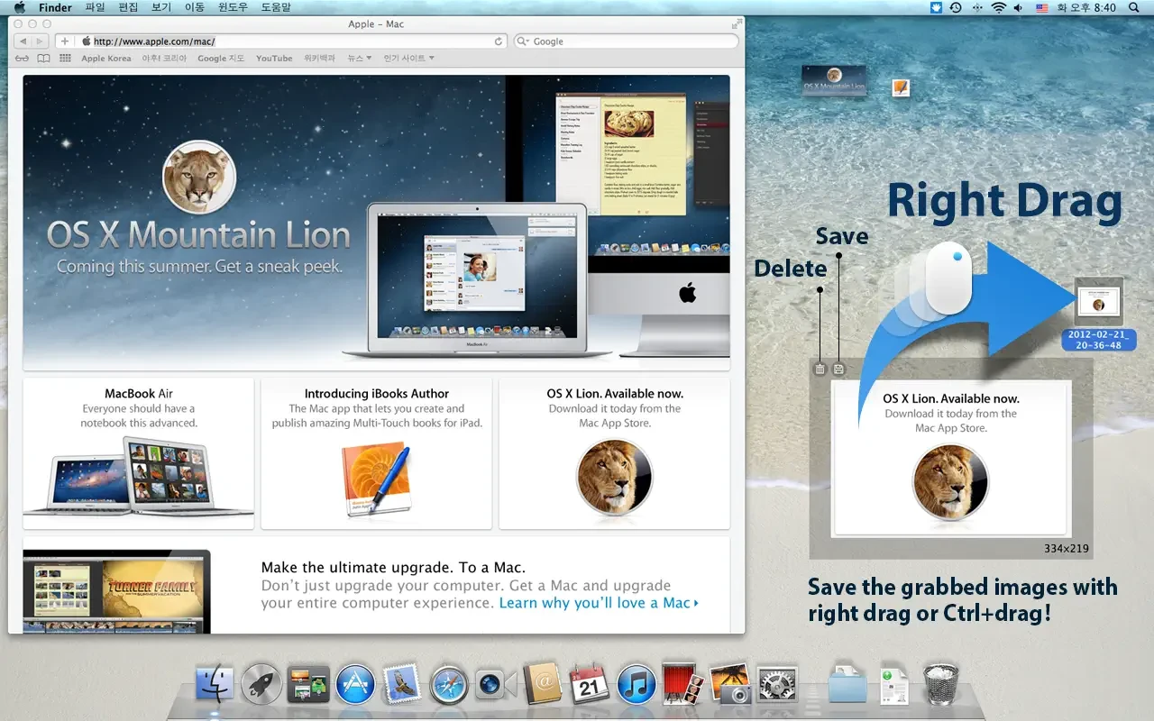Expand the 뉴스 bookmarks folder dropdown
The height and width of the screenshot is (721, 1154).
(x=360, y=59)
